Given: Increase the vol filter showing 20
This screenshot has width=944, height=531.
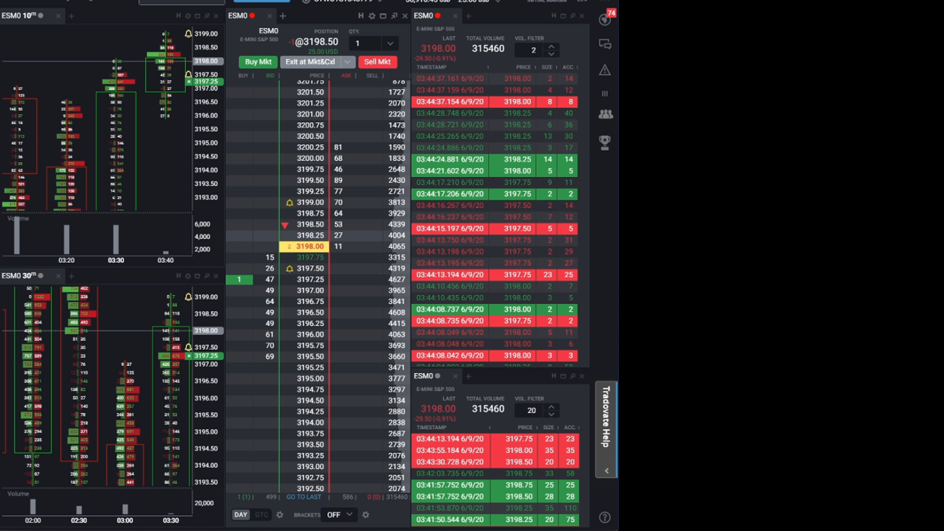Looking at the screenshot, I should 551,407.
